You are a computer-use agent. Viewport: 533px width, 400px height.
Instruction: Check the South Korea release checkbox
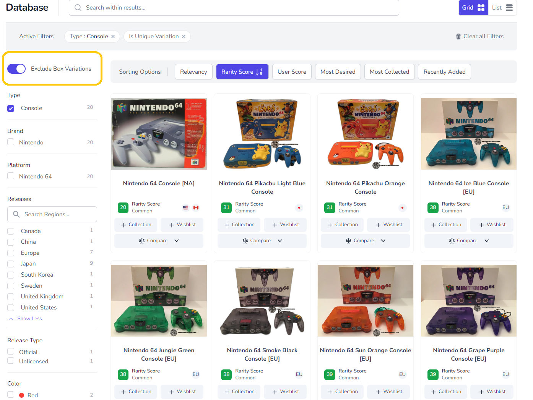[11, 275]
